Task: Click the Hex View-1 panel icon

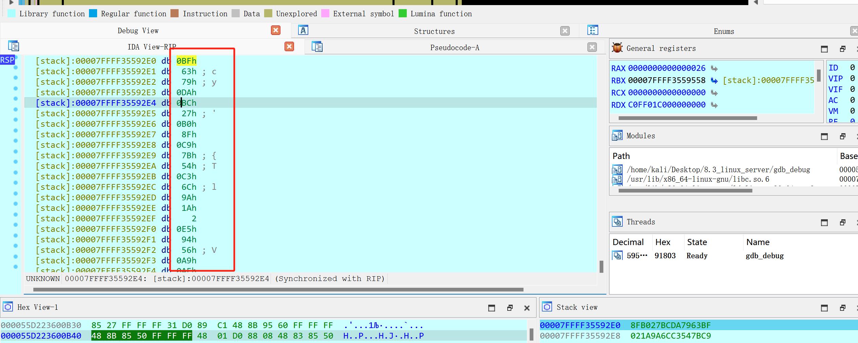Action: point(8,307)
